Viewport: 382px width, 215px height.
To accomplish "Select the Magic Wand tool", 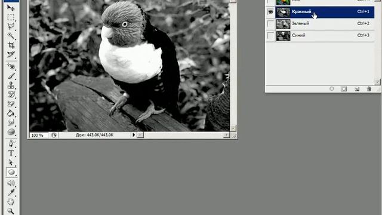I will (x=11, y=36).
